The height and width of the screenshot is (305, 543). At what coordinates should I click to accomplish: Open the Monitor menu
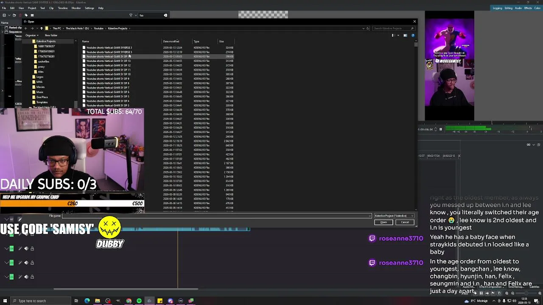76,8
